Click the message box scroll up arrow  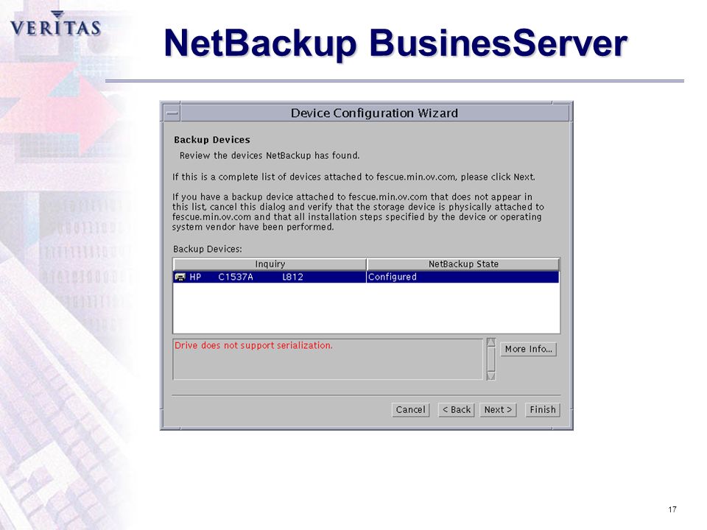coord(491,342)
